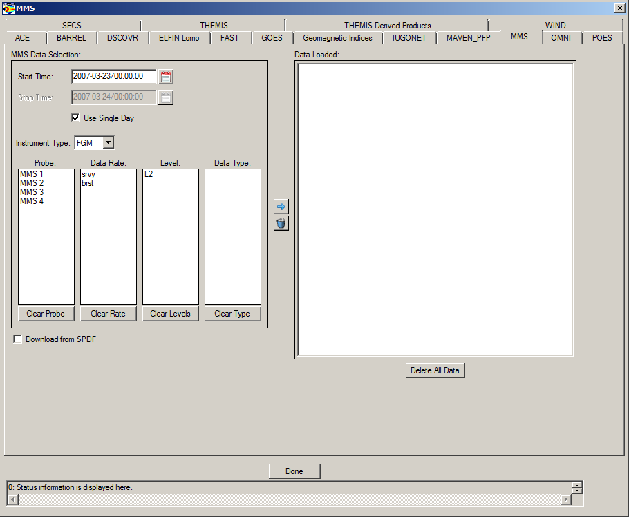Open the Start Time calendar picker
629x517 pixels.
coord(166,77)
